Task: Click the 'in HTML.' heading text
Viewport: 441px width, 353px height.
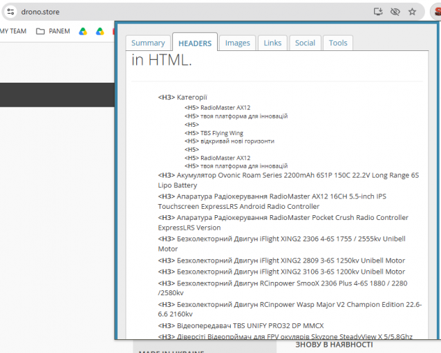Action: click(162, 60)
